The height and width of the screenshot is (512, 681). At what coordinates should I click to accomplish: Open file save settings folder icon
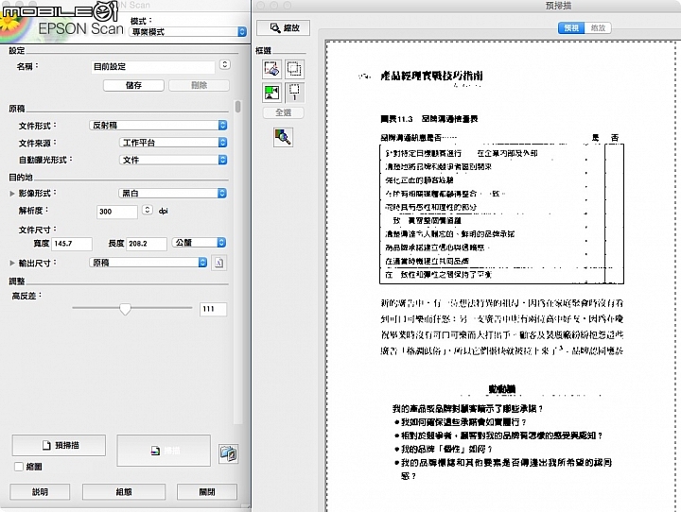(x=229, y=453)
